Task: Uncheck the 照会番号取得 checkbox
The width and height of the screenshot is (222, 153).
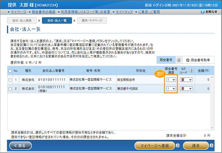Action: tap(187, 60)
